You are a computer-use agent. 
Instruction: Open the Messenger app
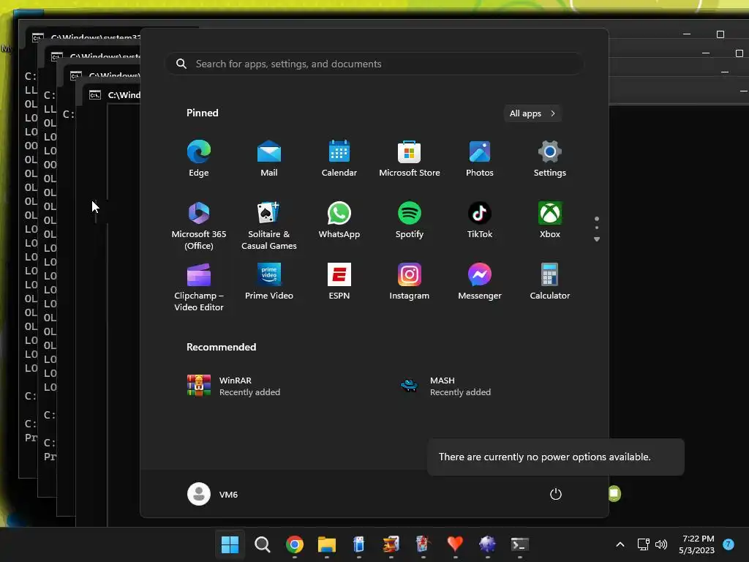coord(480,282)
